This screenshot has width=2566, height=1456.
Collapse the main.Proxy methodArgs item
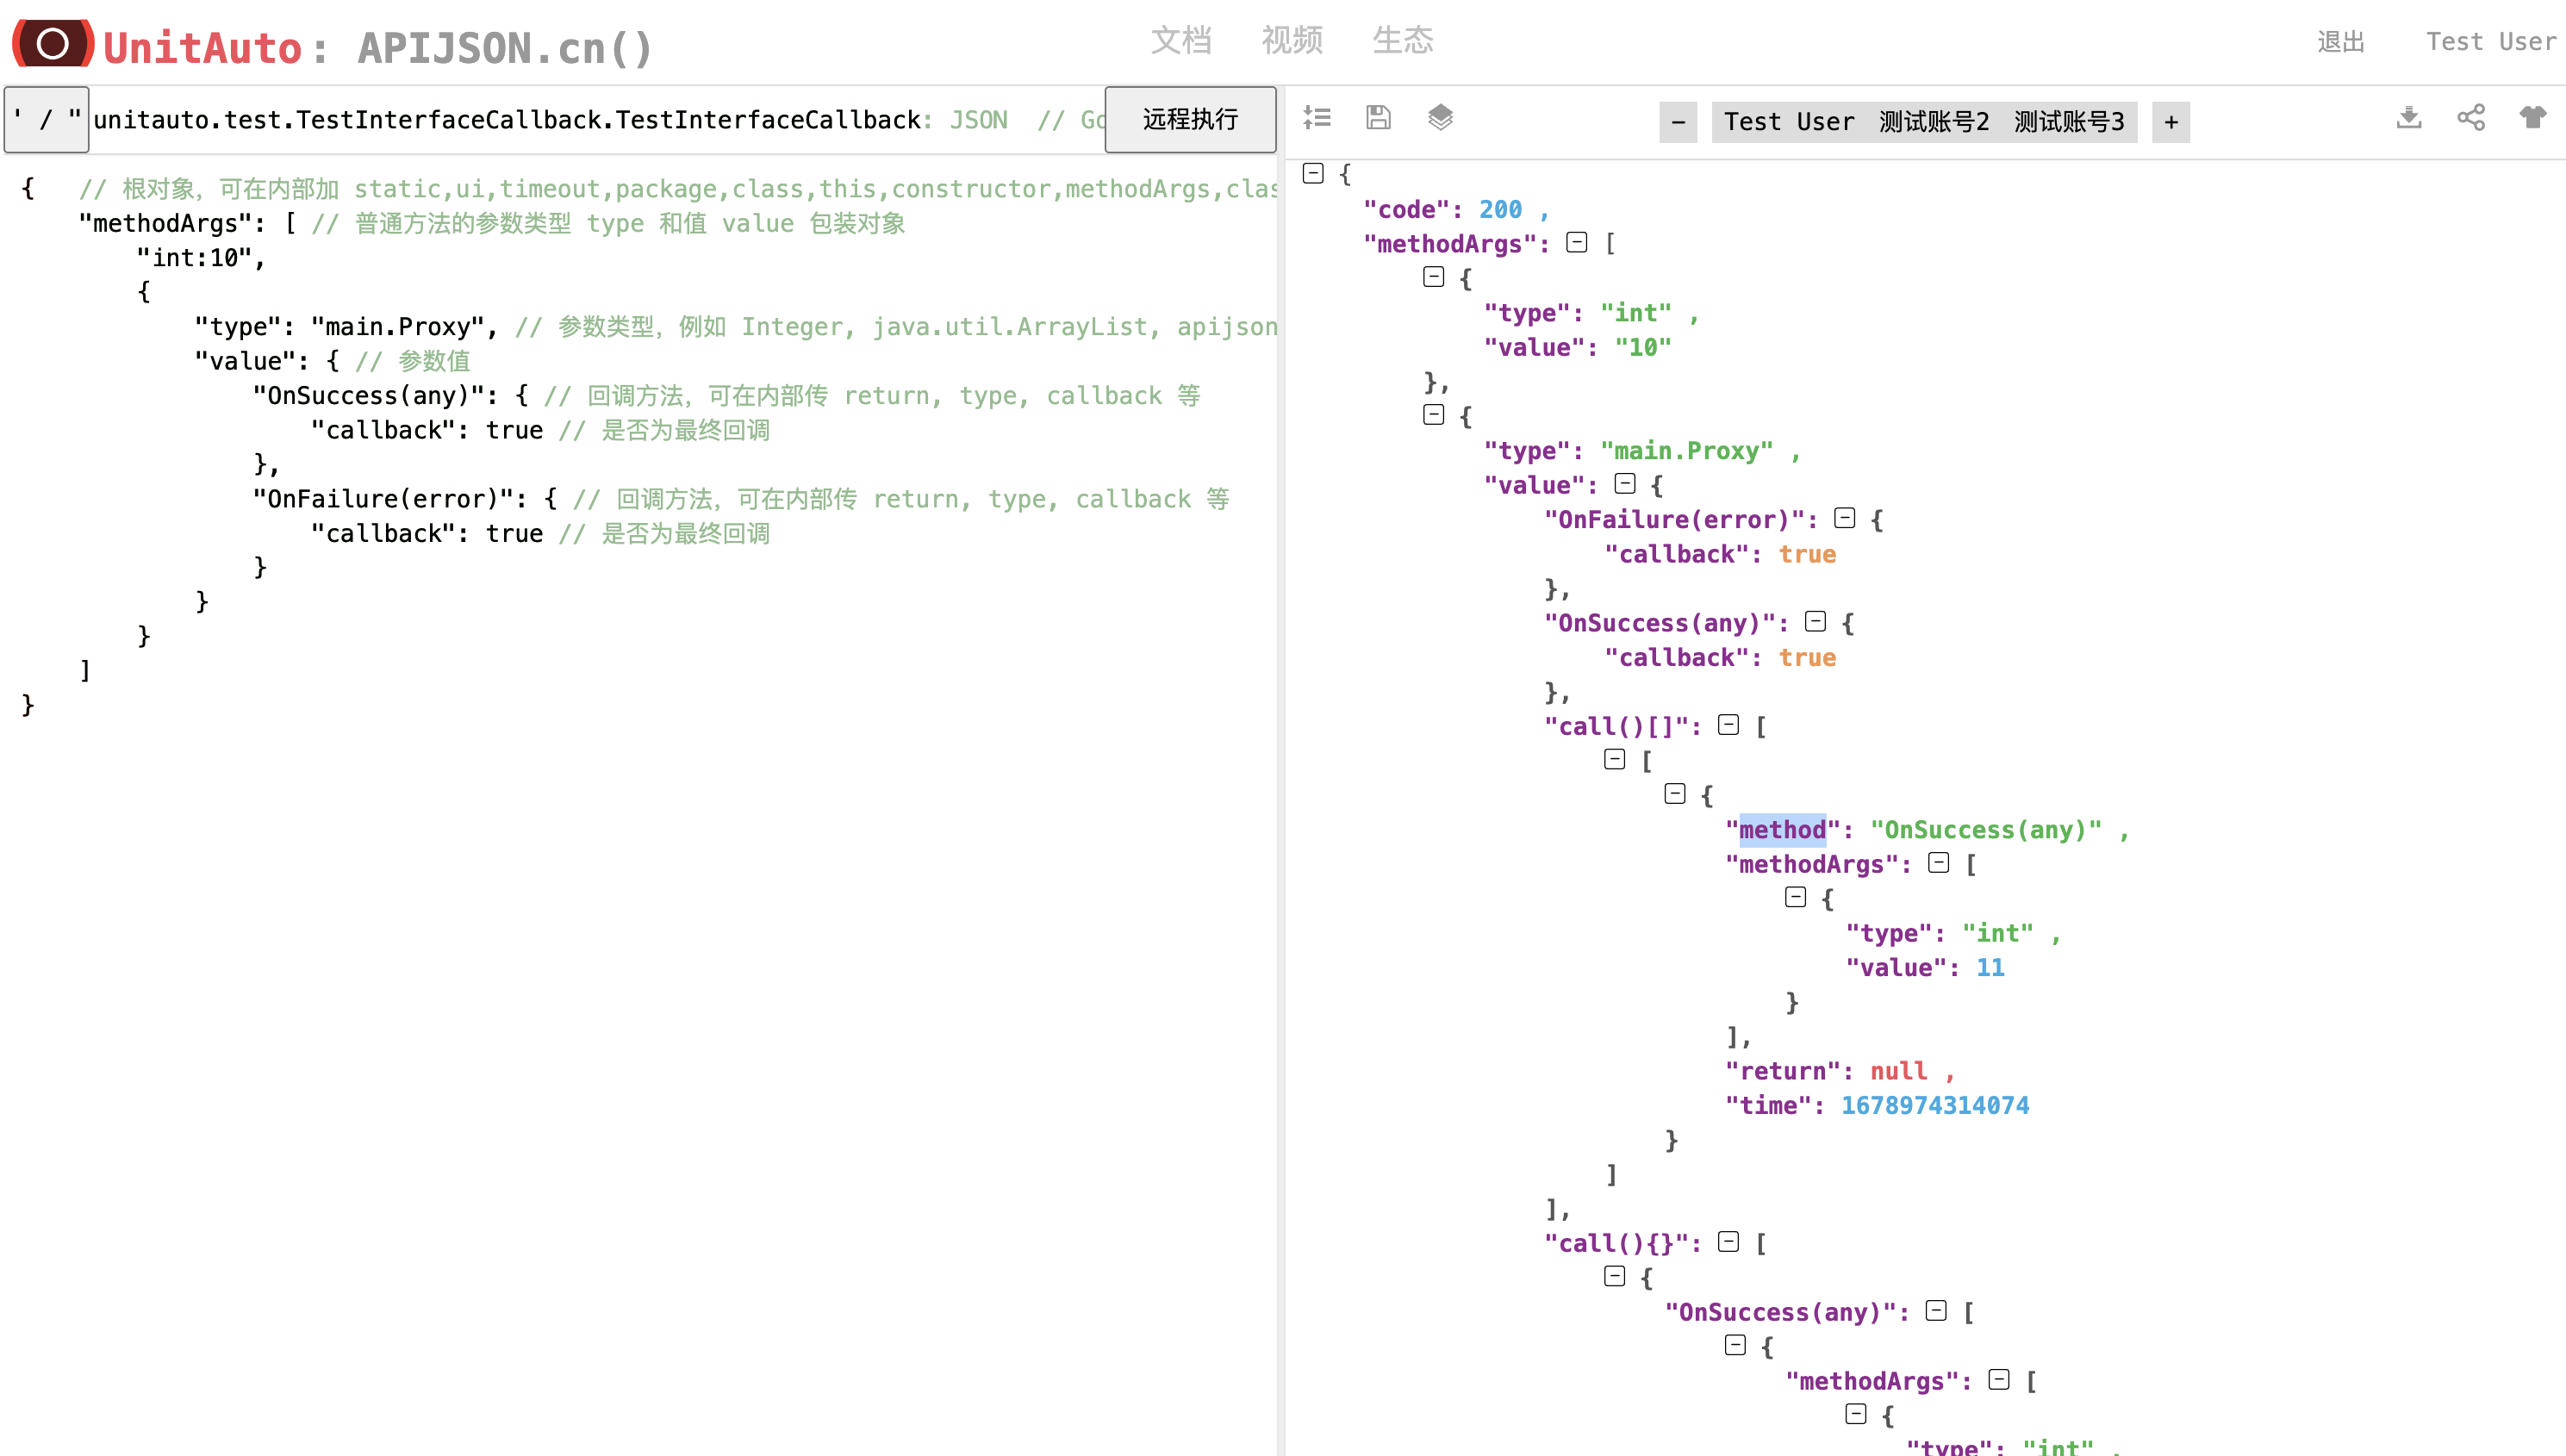(x=1434, y=415)
